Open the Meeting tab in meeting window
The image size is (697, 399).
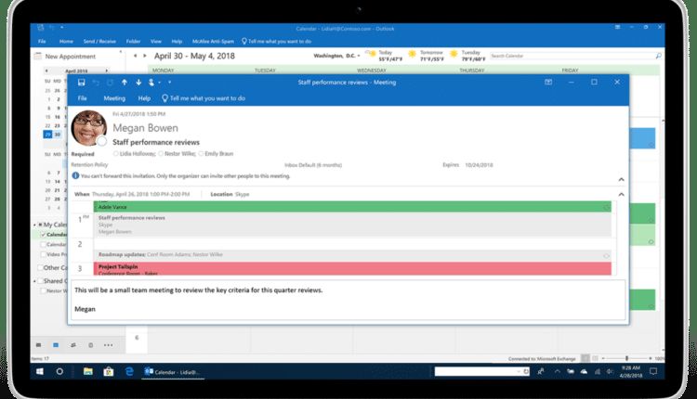(x=114, y=97)
